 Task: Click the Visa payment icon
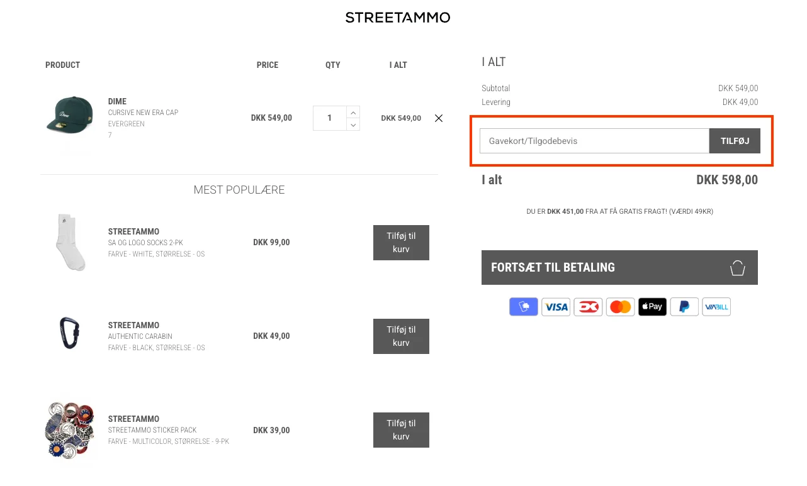tap(556, 307)
